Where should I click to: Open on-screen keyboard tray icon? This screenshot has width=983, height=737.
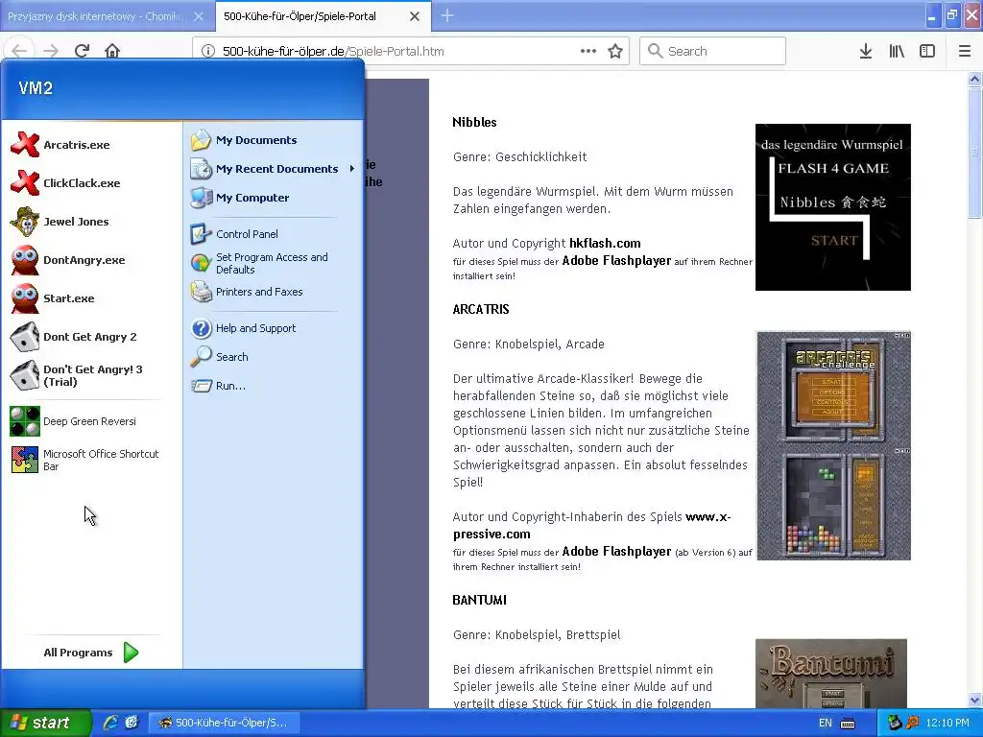click(x=848, y=724)
